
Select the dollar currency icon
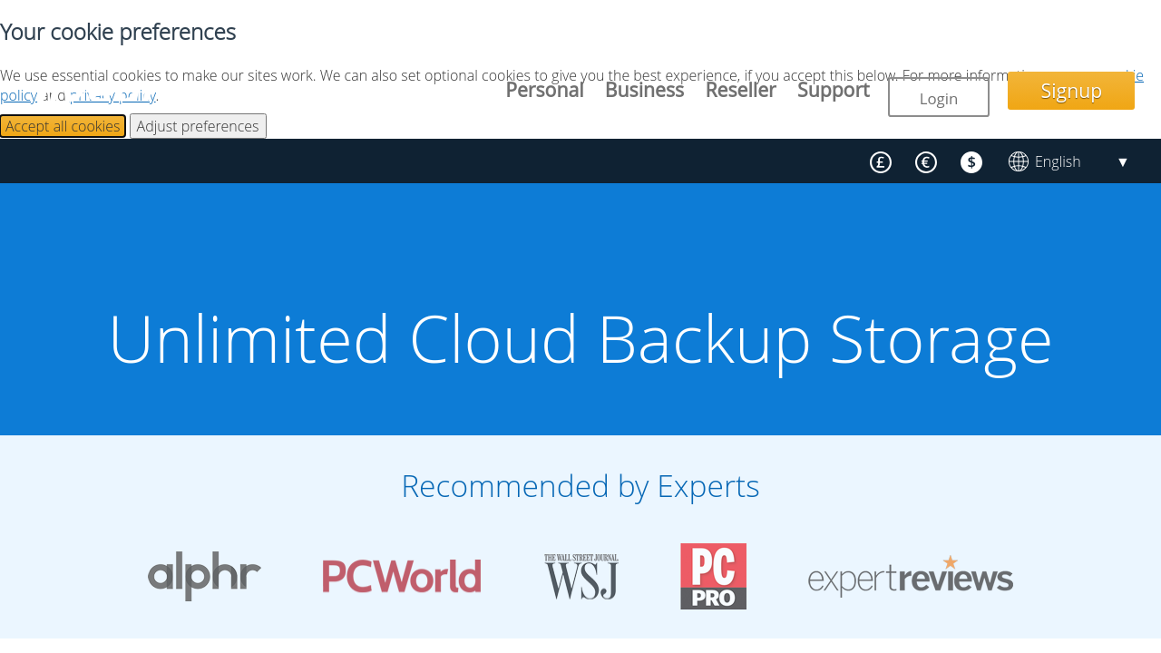coord(971,162)
